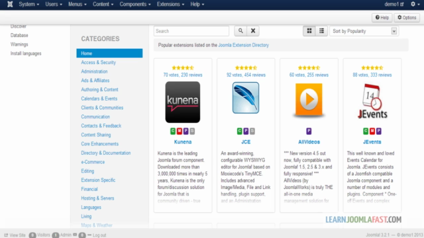Select Access & Security category
424x238 pixels.
(x=99, y=62)
